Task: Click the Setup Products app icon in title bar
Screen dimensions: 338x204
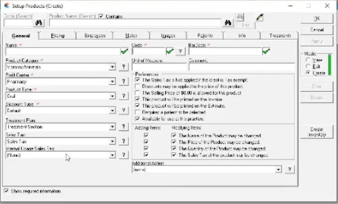Action: pos(6,5)
